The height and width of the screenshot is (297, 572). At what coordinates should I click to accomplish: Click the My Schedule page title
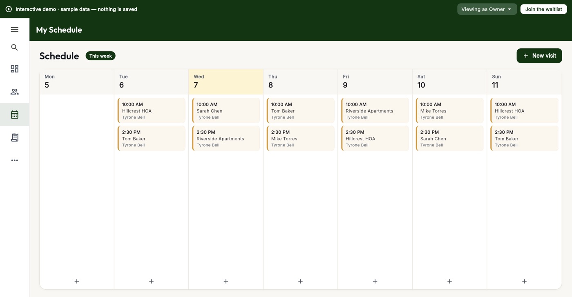(x=59, y=29)
